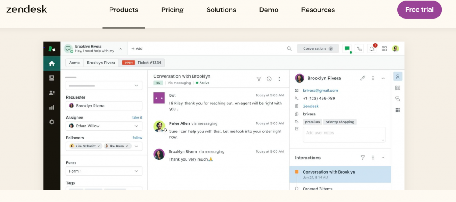
Task: Remove Kim Schmitt from followers
Action: (x=98, y=146)
